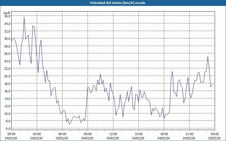Click the 06:00 time axis label

click(x=62, y=134)
